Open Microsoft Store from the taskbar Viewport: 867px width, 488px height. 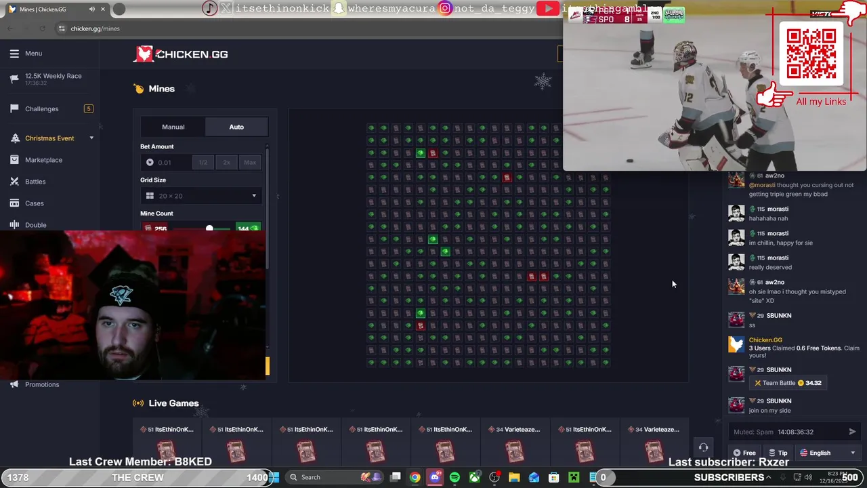[553, 477]
